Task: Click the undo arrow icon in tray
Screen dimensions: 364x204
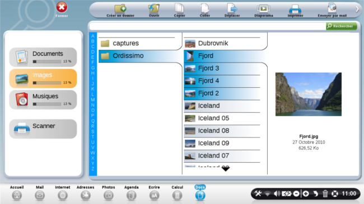Action: [x=315, y=193]
